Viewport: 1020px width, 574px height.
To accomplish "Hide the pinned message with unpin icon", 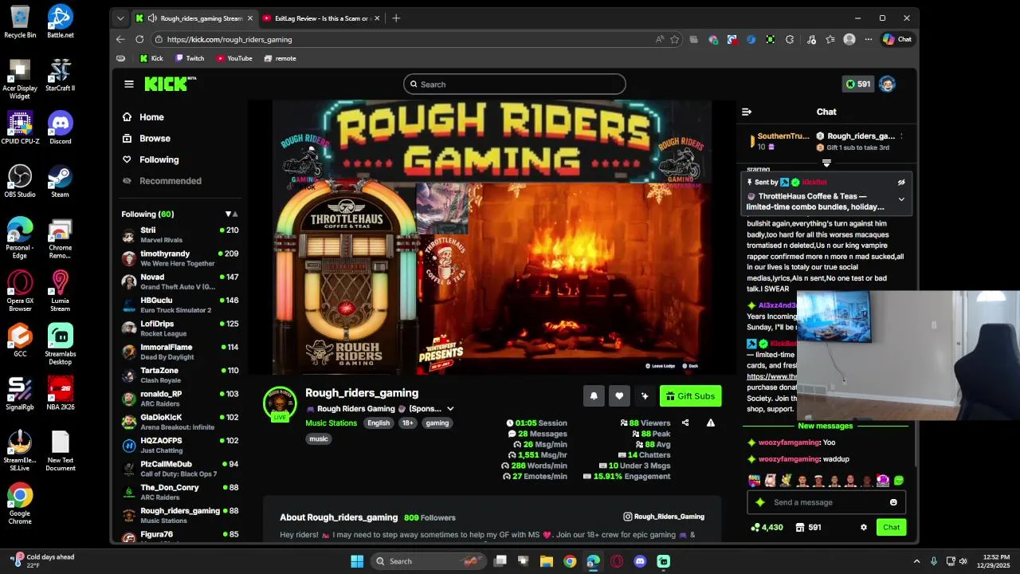I will coord(901,183).
